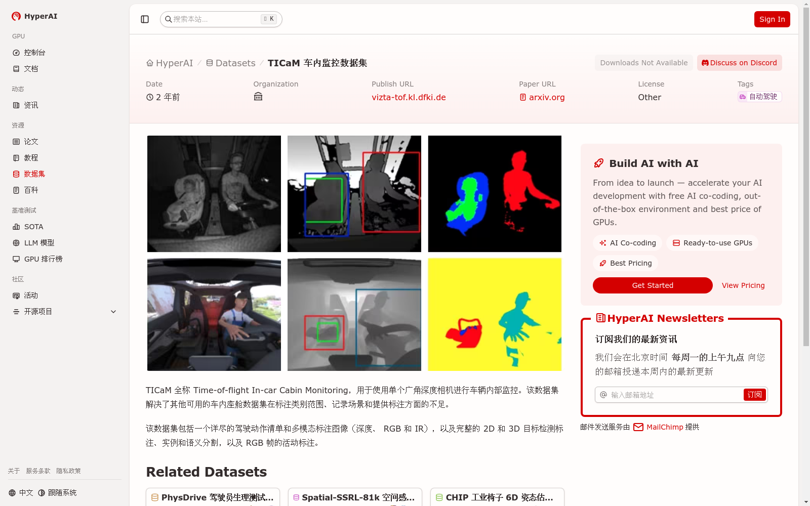Toggle the sidebar panel icon
Viewport: 810px width, 506px height.
click(x=145, y=19)
